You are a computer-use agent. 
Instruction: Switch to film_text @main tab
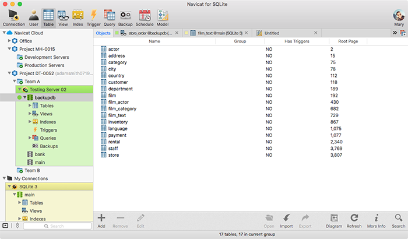[x=216, y=33]
